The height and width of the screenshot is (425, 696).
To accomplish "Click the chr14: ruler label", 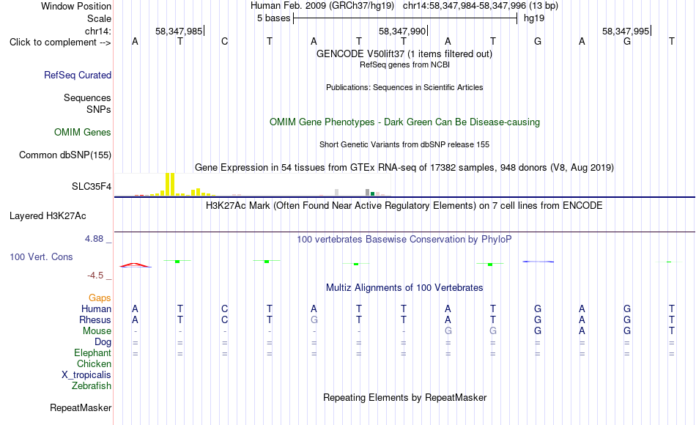I will click(98, 31).
